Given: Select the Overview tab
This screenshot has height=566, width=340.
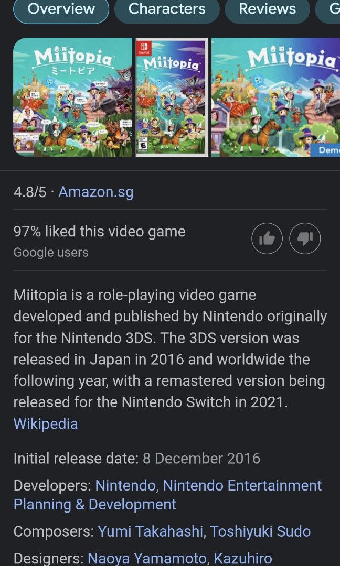Looking at the screenshot, I should 61,9.
